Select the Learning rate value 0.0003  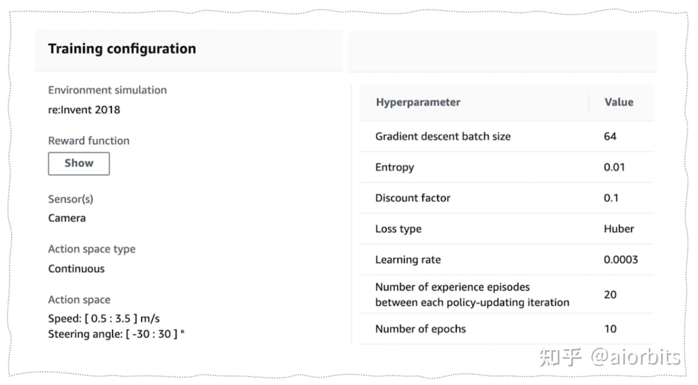coord(621,259)
